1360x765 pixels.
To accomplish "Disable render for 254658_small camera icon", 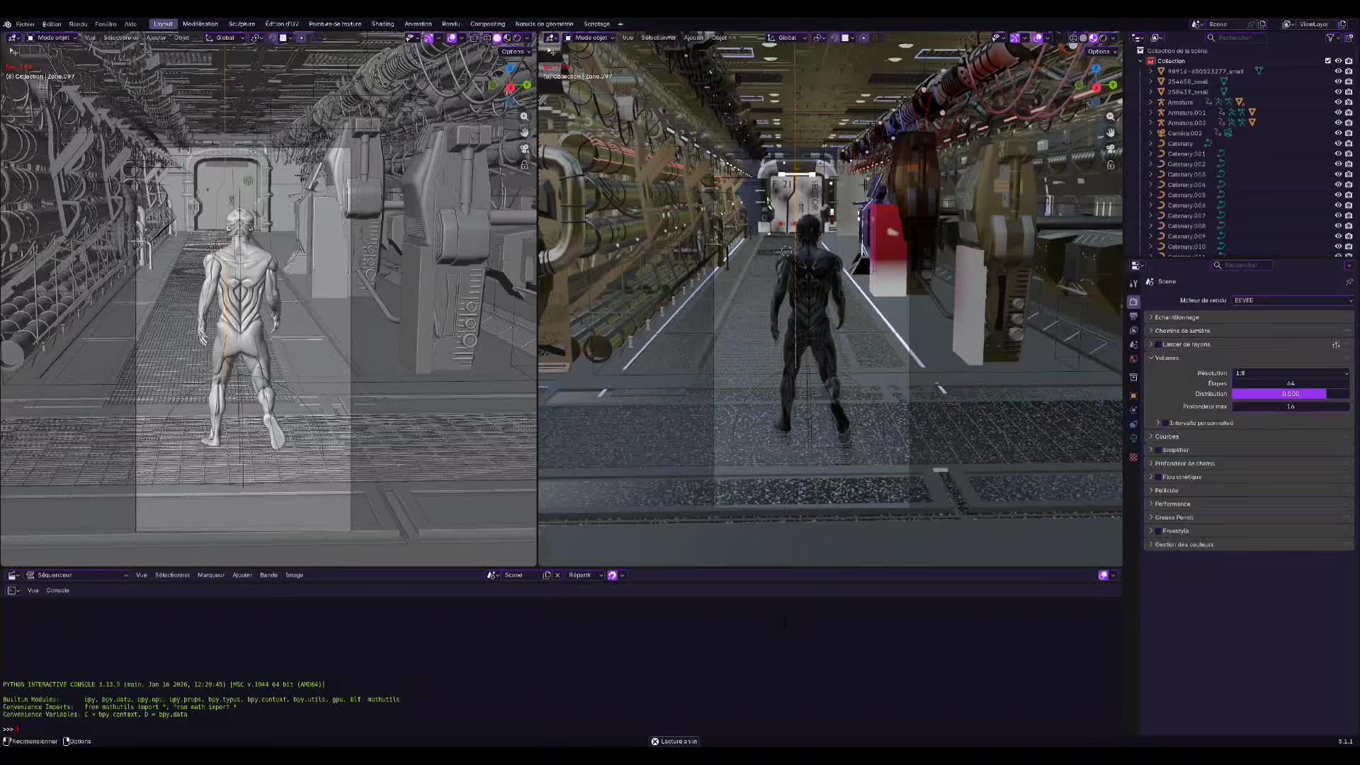I will pyautogui.click(x=1349, y=81).
